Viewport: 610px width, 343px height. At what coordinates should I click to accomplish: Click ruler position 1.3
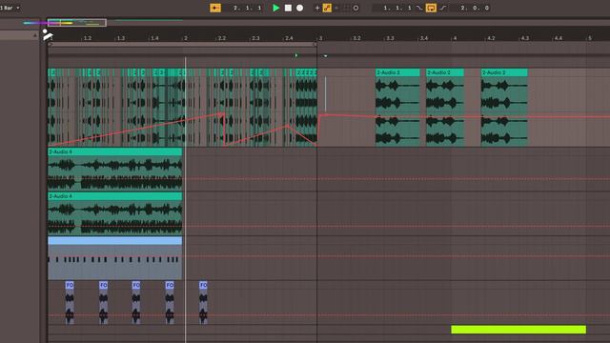click(121, 38)
